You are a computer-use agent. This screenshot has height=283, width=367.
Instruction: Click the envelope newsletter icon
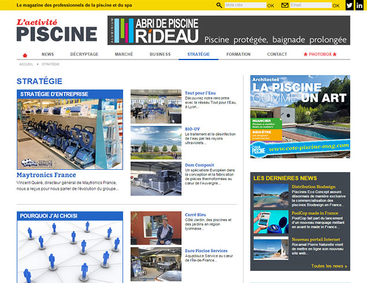(284, 5)
